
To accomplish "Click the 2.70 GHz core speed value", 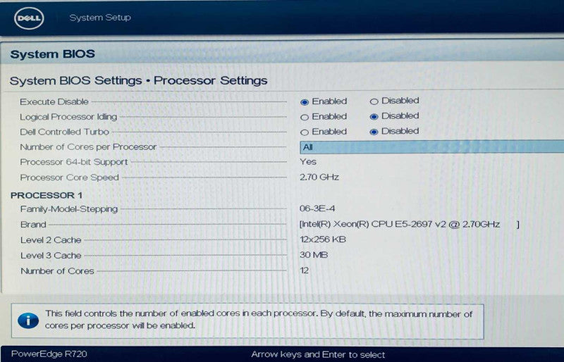I will point(319,177).
